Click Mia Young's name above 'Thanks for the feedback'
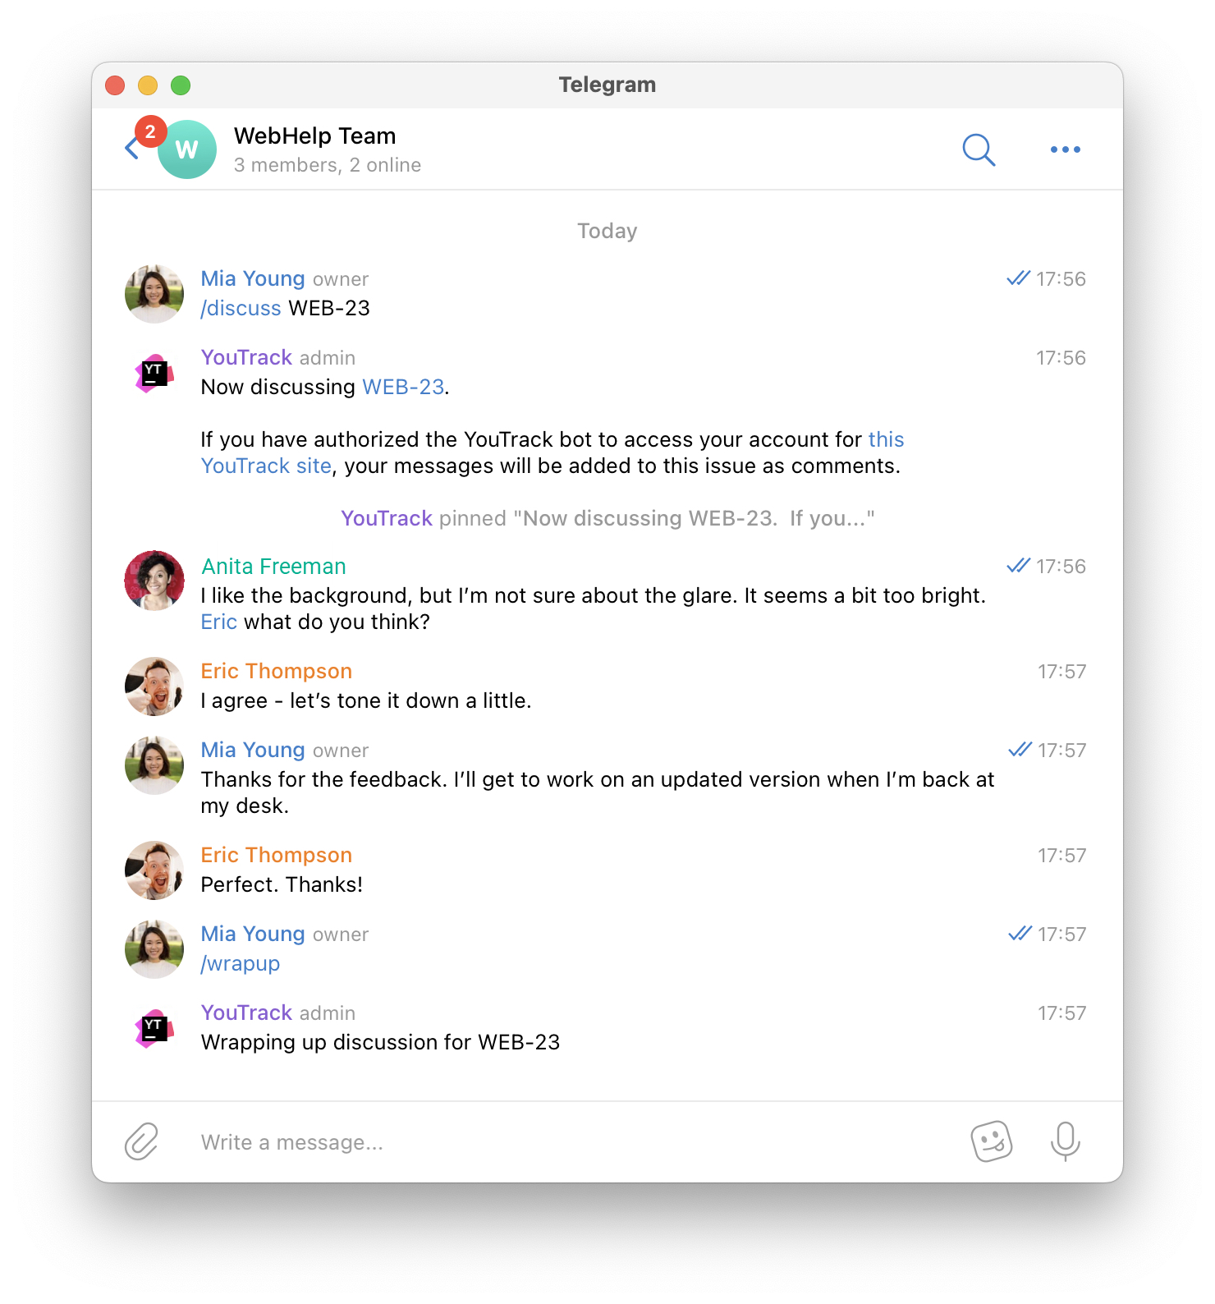The image size is (1215, 1304). point(253,751)
